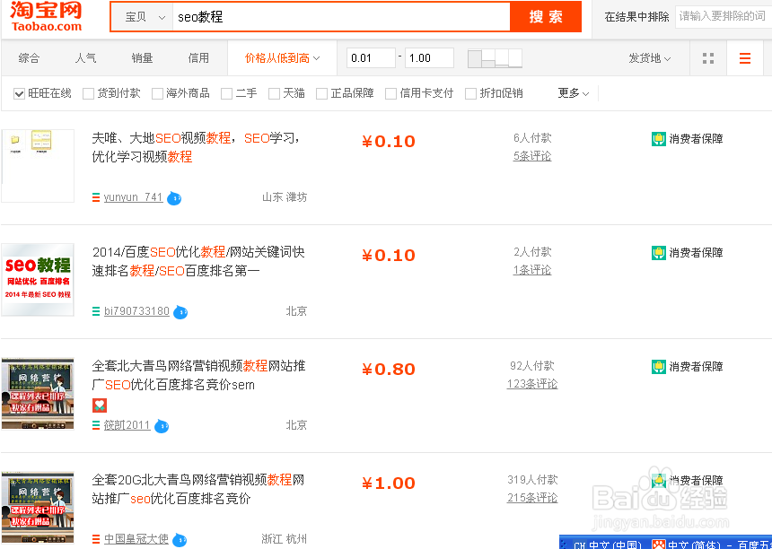Click the exclude keyword input field
This screenshot has width=772, height=549.
[x=723, y=16]
